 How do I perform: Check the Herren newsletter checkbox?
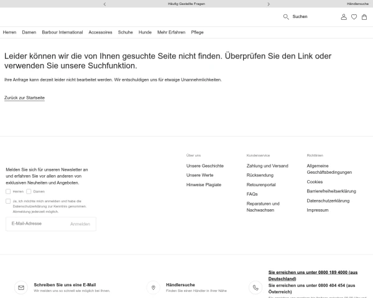coord(8,191)
